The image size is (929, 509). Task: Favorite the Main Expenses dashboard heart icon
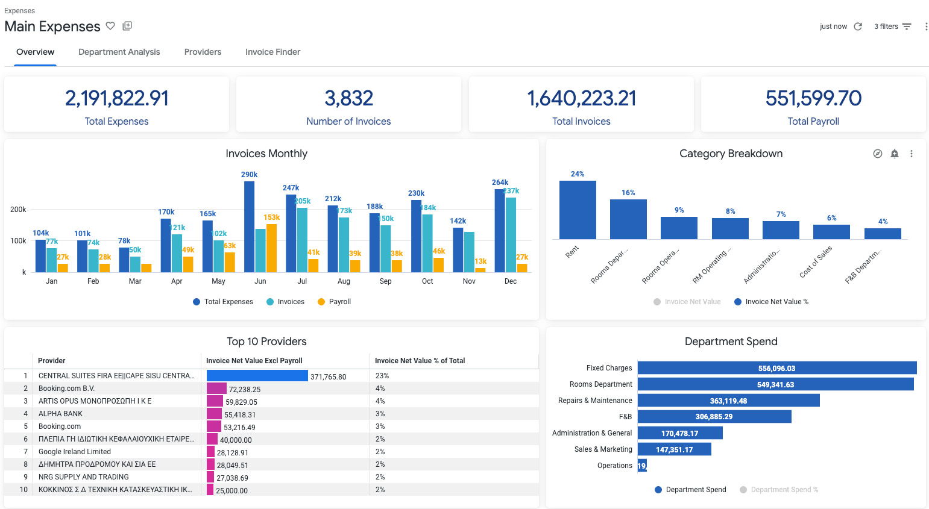pos(110,26)
